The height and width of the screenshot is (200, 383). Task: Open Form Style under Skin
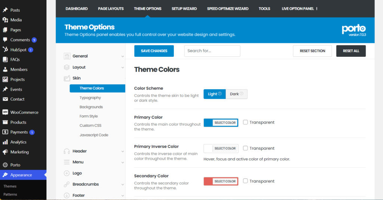pyautogui.click(x=89, y=116)
